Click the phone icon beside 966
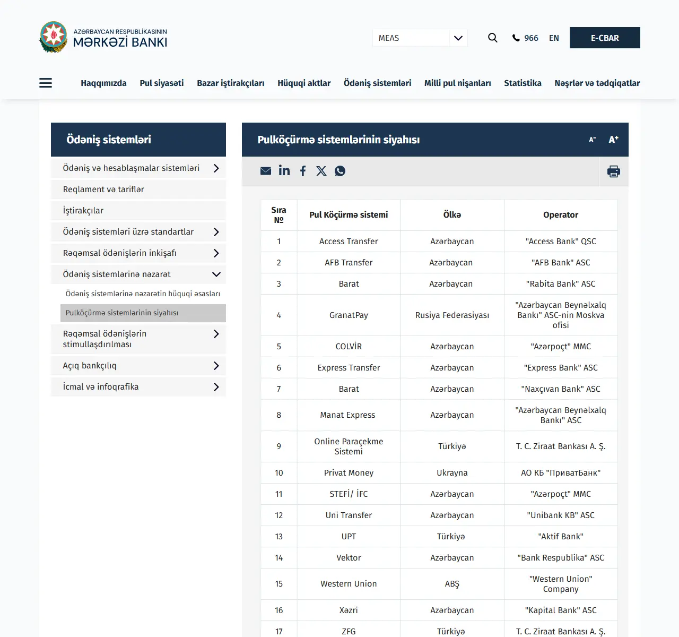Screen dimensions: 679x637 click(x=516, y=38)
